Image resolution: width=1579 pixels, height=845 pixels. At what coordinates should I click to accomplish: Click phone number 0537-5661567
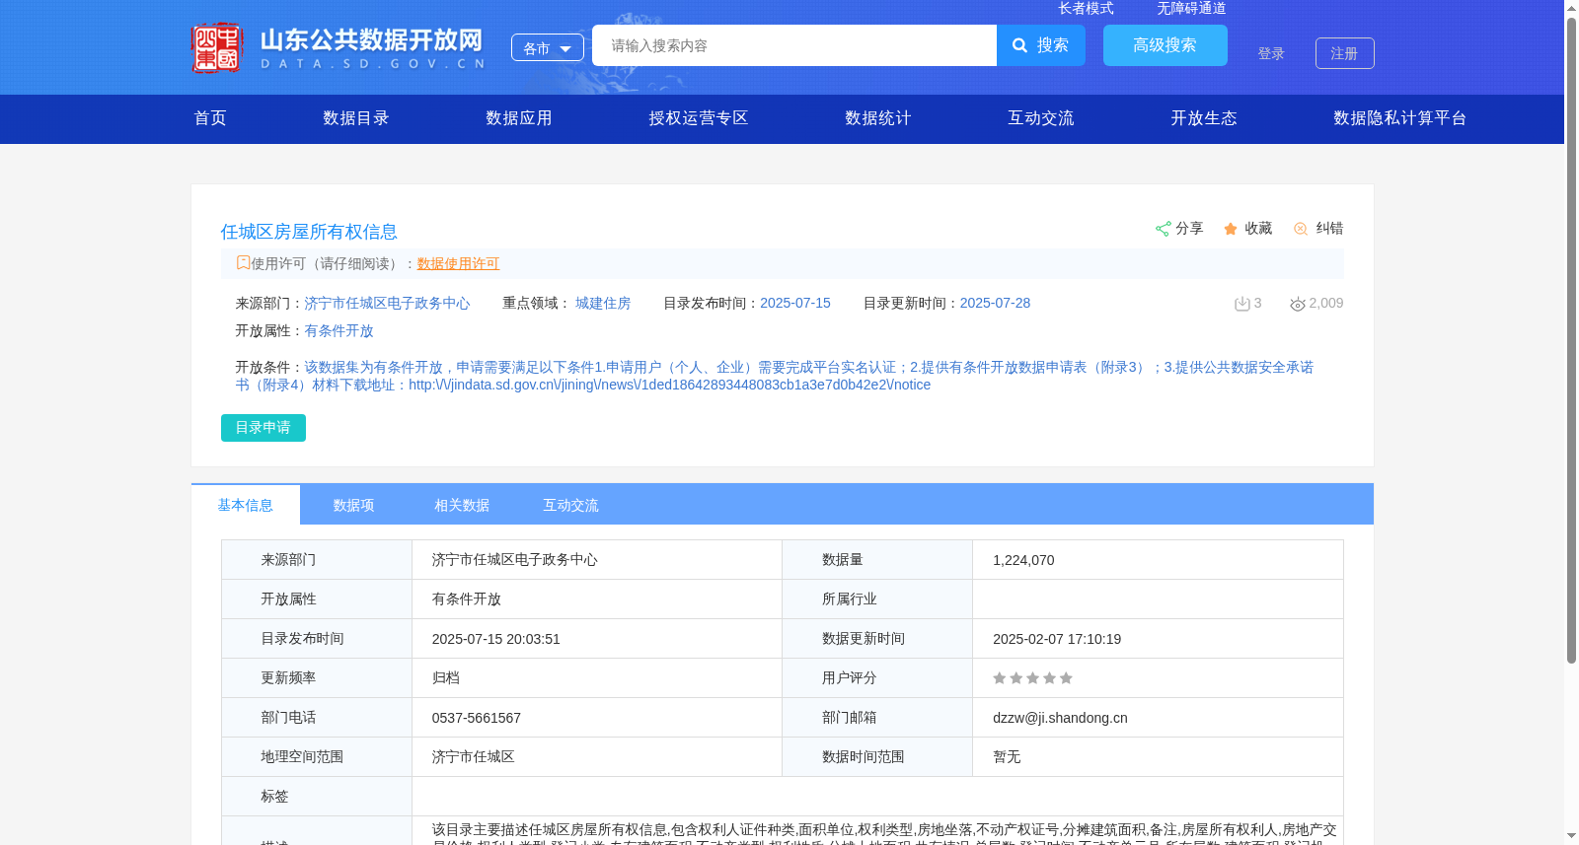point(477,718)
